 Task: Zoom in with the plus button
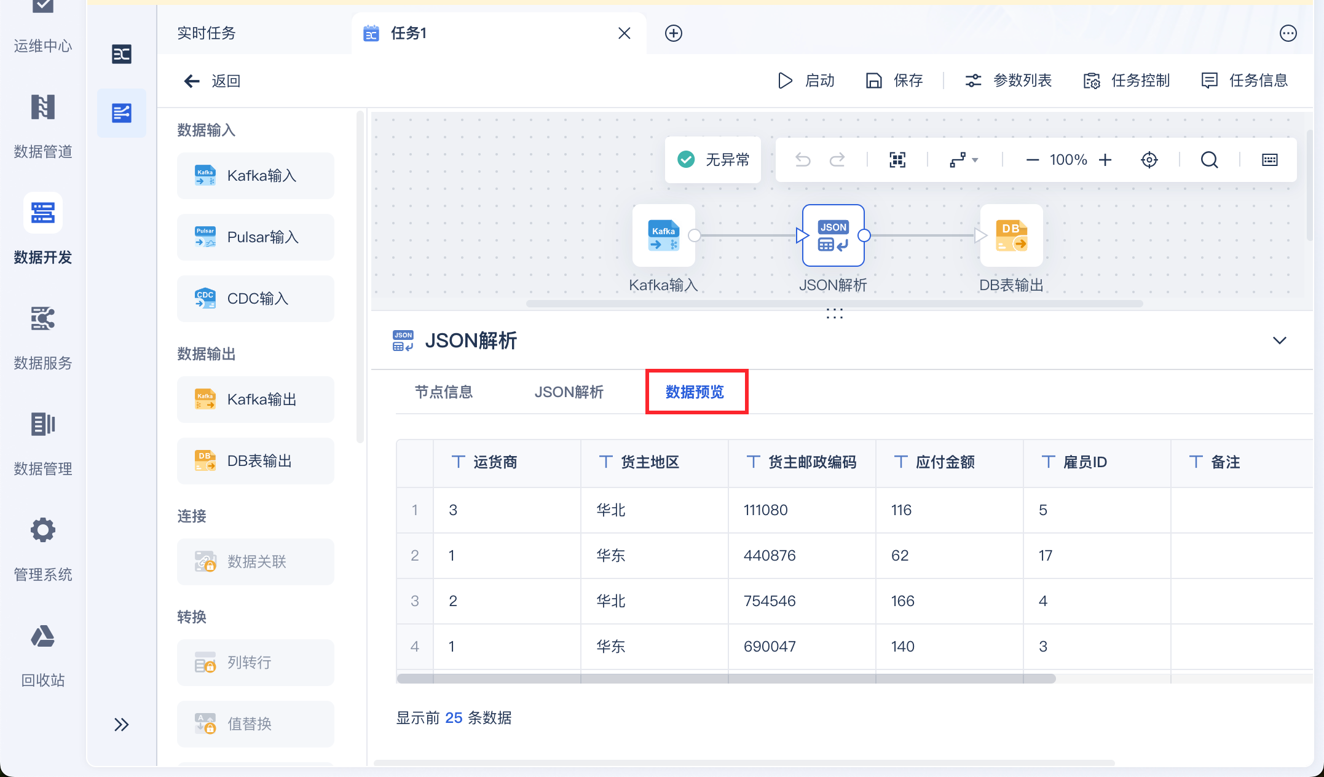pyautogui.click(x=1105, y=160)
